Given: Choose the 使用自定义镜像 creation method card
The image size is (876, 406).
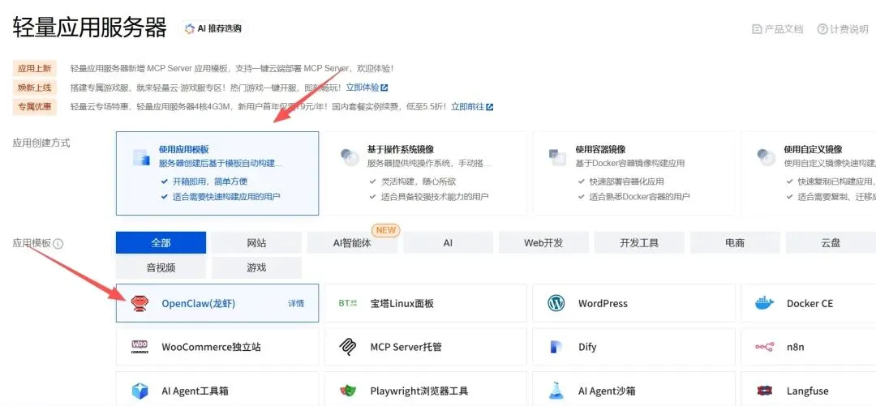Looking at the screenshot, I should [809, 173].
